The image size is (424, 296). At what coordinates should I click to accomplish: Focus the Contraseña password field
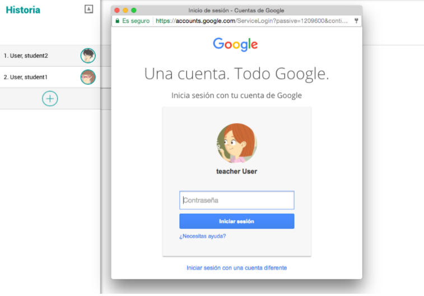pyautogui.click(x=236, y=200)
